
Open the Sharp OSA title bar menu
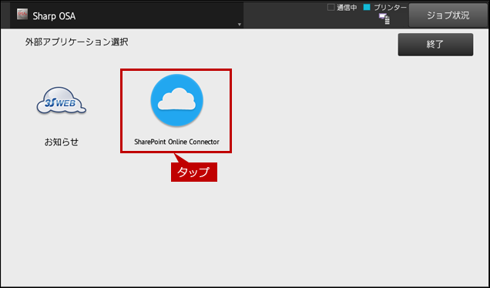point(126,15)
